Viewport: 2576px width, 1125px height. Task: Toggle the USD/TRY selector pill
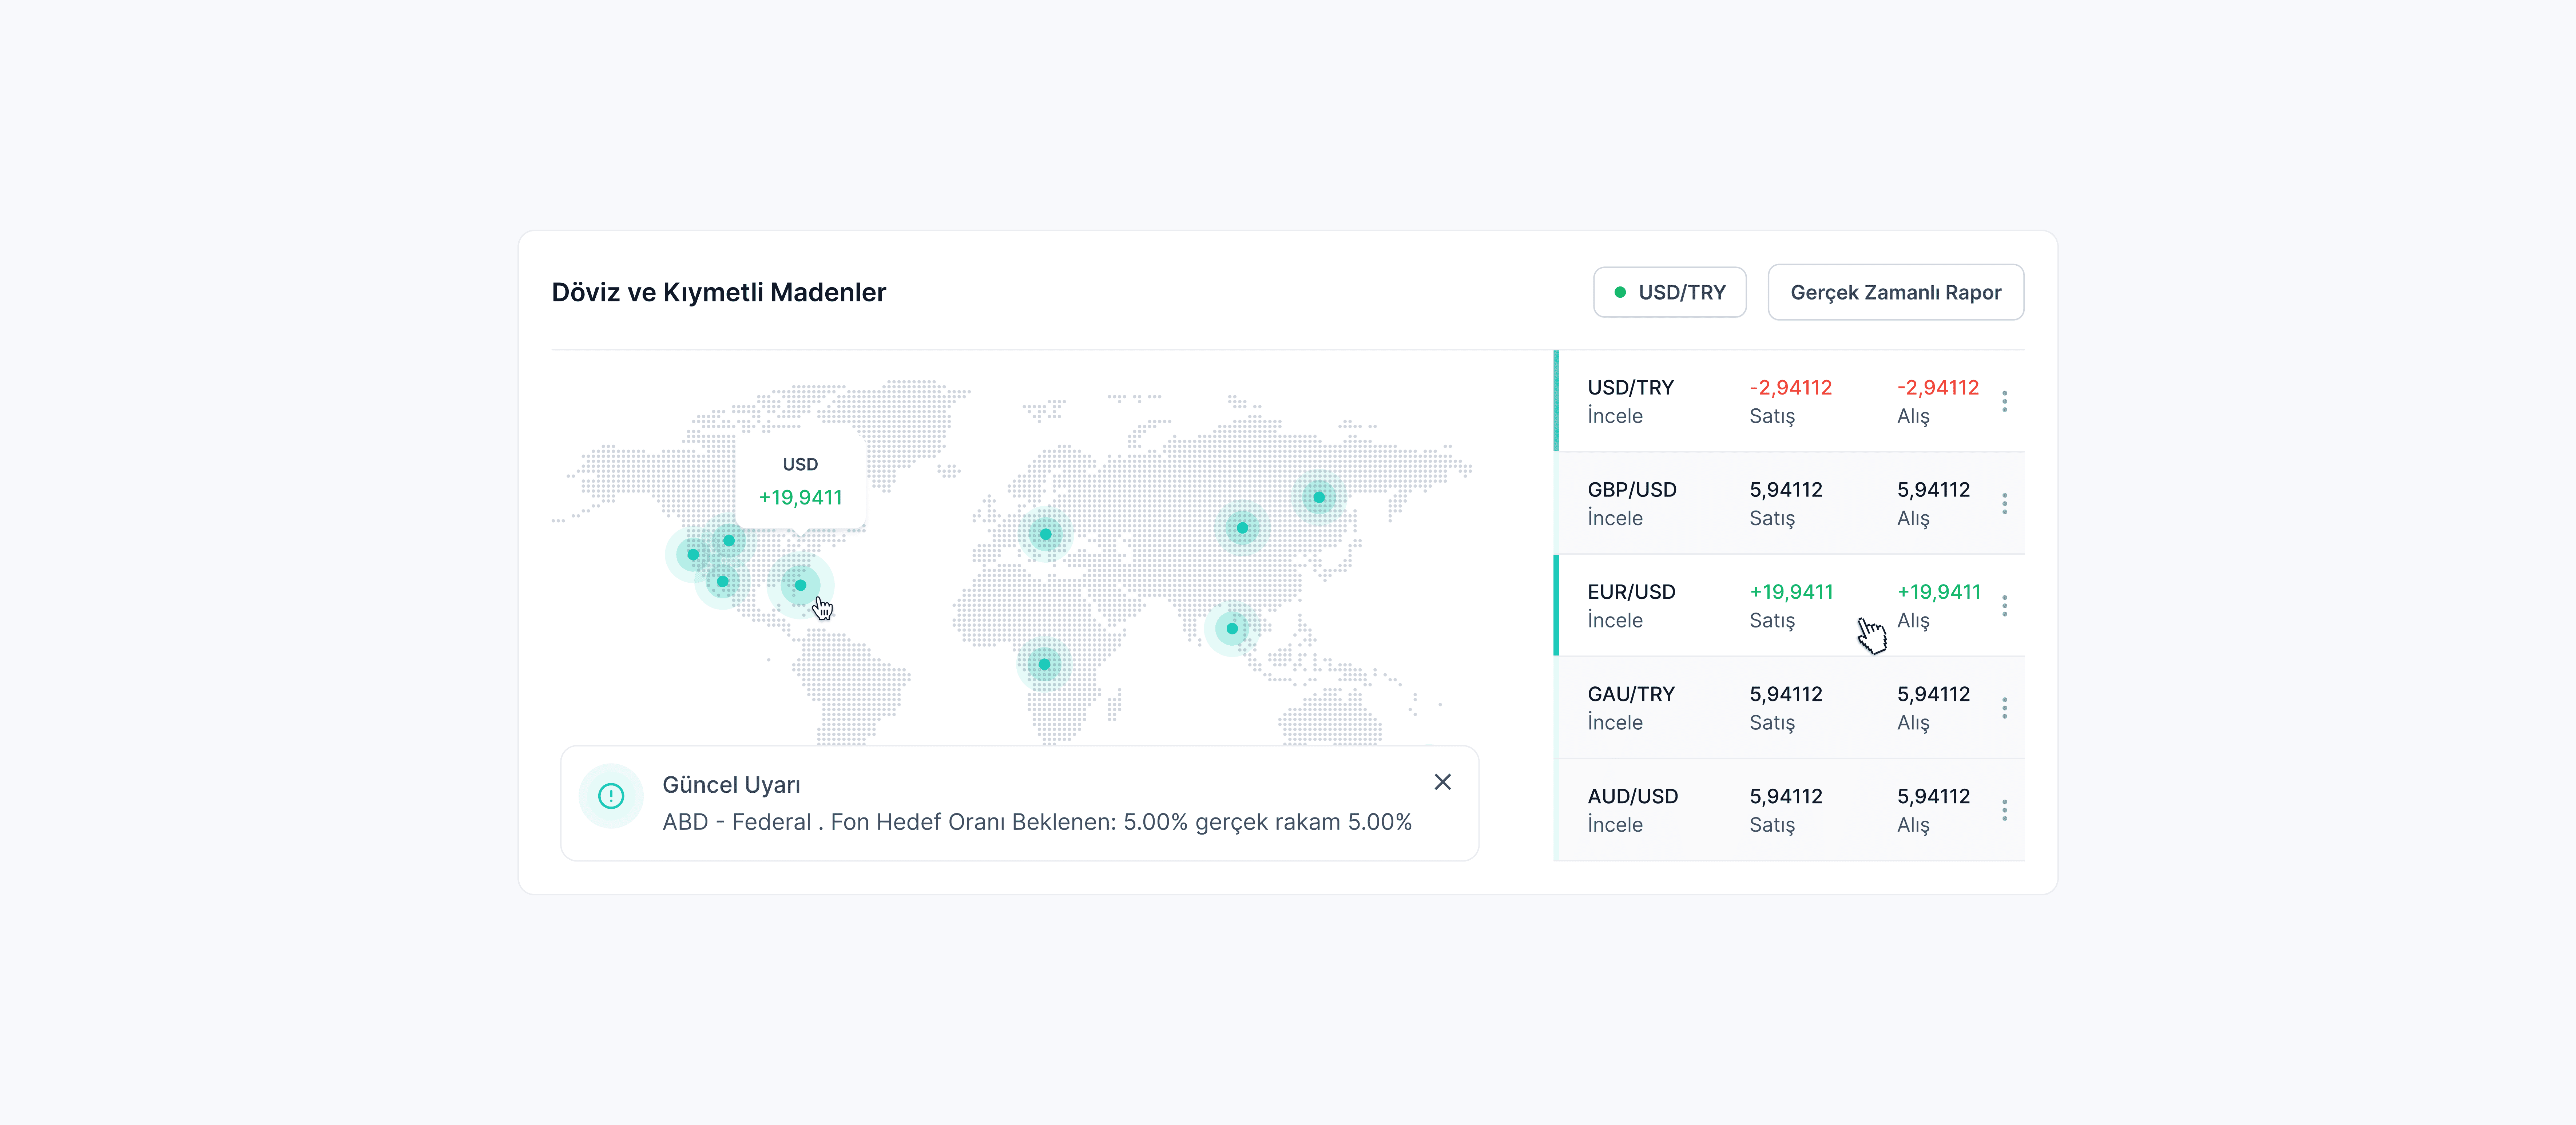[x=1669, y=292]
